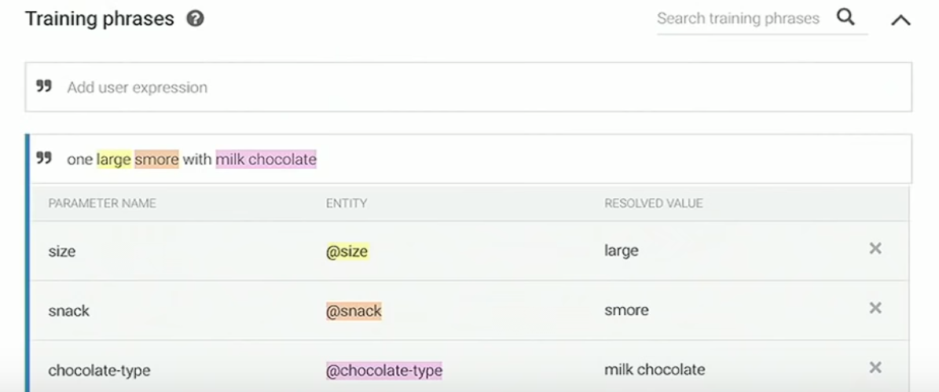Screen dimensions: 939x392
Task: Select the highlighted word large in phrase
Action: pyautogui.click(x=114, y=159)
